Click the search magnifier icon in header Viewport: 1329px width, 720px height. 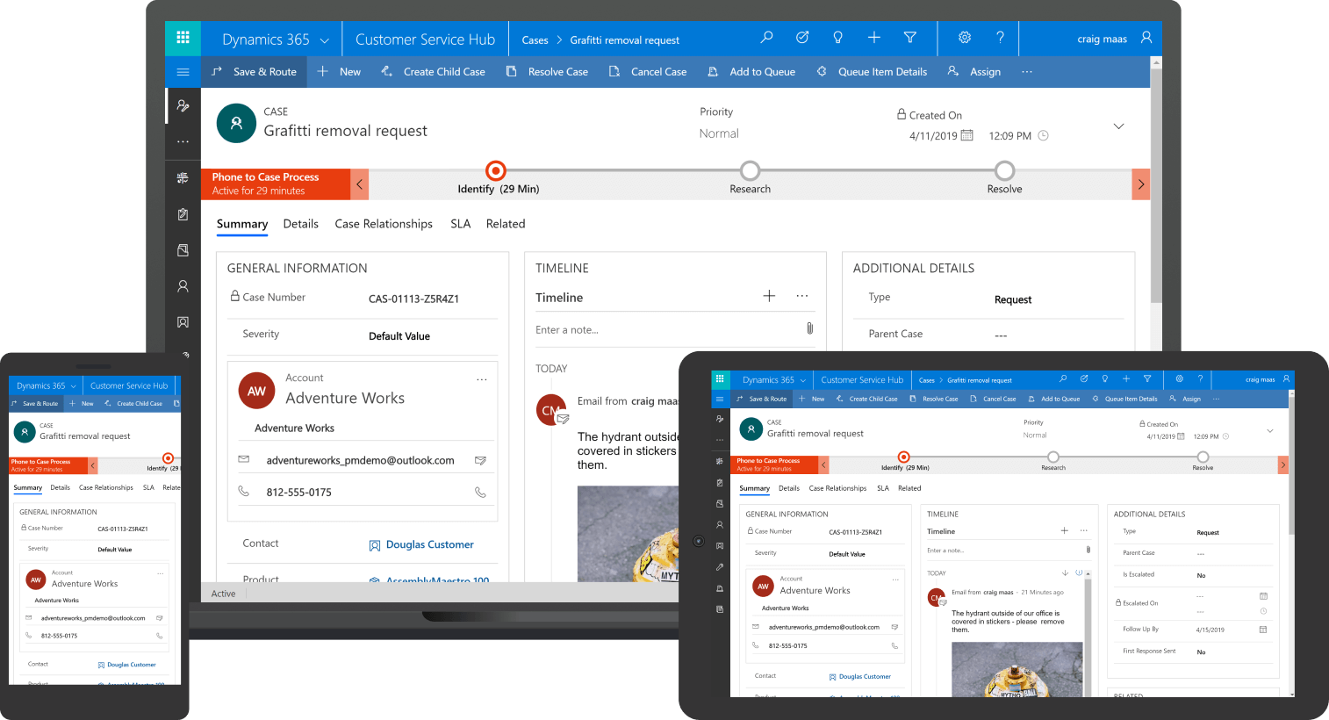click(766, 38)
